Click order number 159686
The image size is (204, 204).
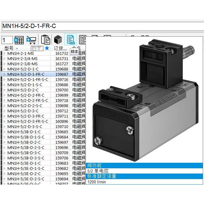pyautogui.click(x=62, y=85)
